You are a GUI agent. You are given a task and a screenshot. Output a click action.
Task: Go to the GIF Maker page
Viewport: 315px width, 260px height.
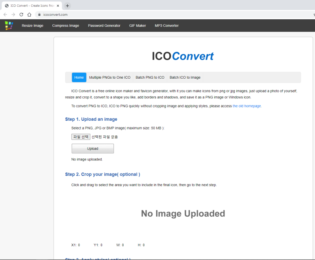tap(137, 26)
